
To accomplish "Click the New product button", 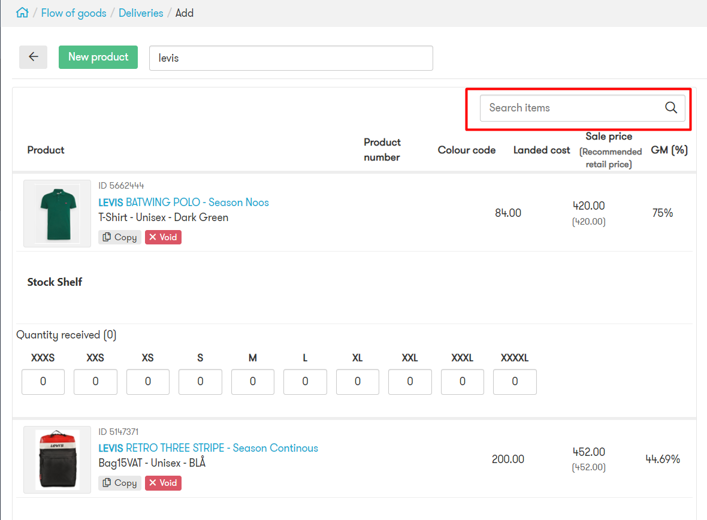I will pyautogui.click(x=98, y=57).
